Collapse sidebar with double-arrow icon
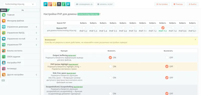 pyautogui.click(x=3, y=80)
